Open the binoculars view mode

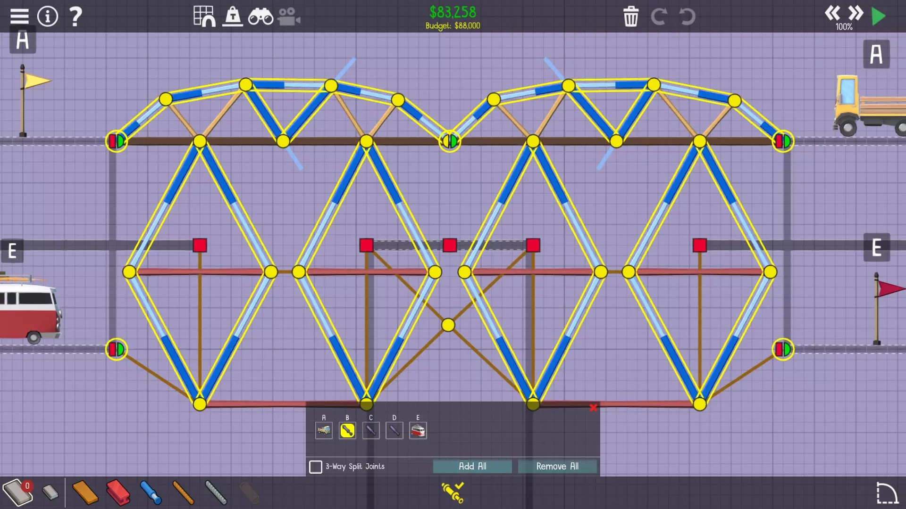click(x=260, y=17)
